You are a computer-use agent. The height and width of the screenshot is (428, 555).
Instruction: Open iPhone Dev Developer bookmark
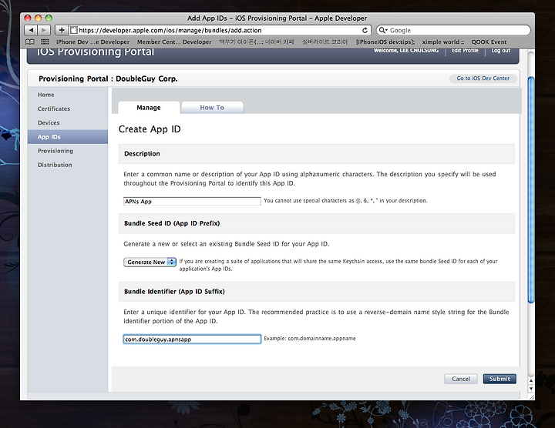[92, 42]
